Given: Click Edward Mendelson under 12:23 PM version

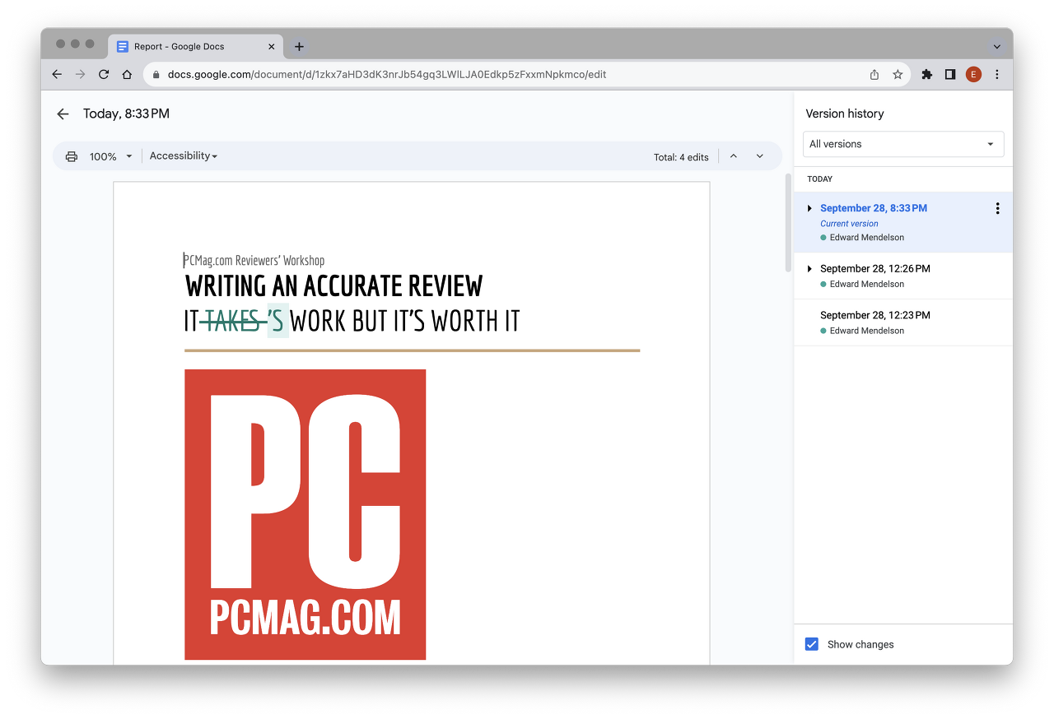Looking at the screenshot, I should tap(866, 331).
